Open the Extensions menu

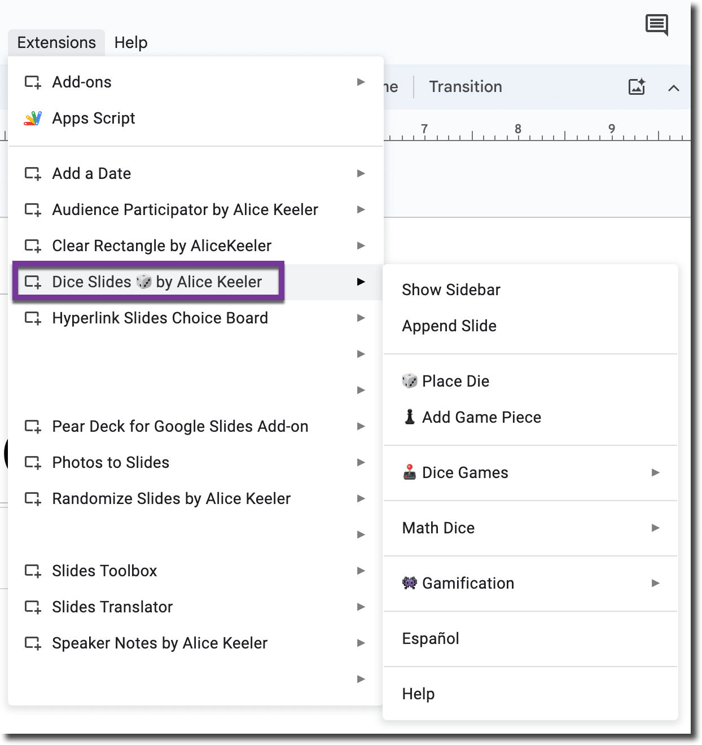tap(55, 42)
